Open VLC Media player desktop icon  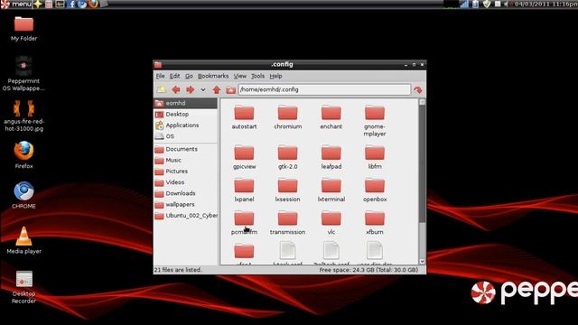pyautogui.click(x=24, y=240)
